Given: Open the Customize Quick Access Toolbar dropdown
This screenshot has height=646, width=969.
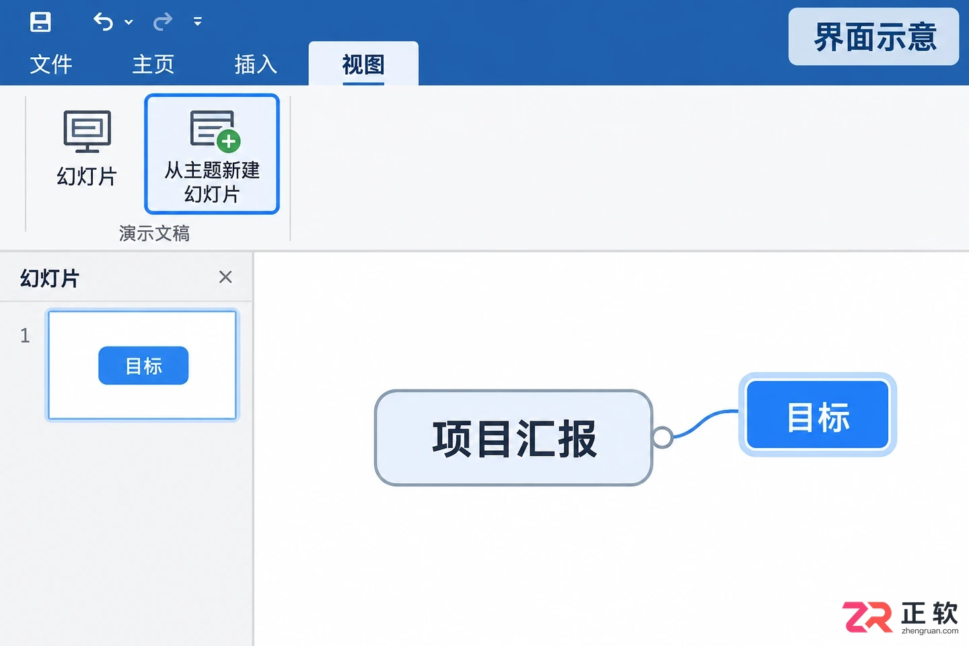Looking at the screenshot, I should click(x=197, y=22).
